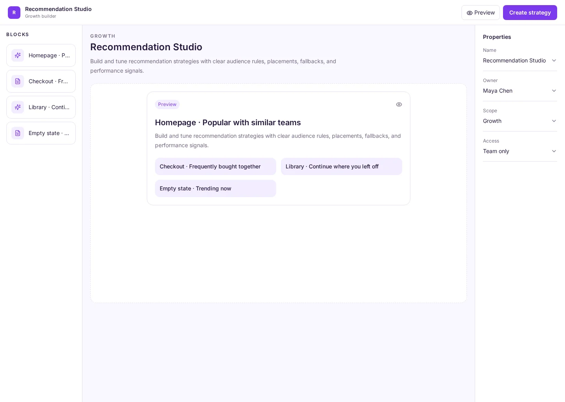
Task: Click the sparkle icon on Homepage block
Action: click(x=18, y=55)
